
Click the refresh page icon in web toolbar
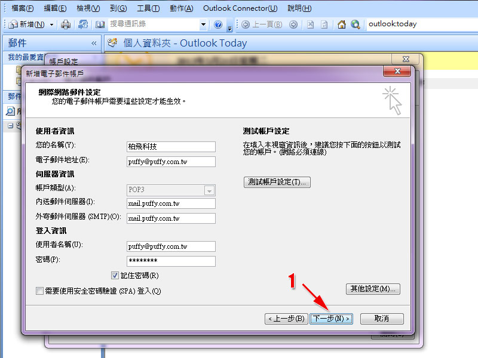point(324,24)
